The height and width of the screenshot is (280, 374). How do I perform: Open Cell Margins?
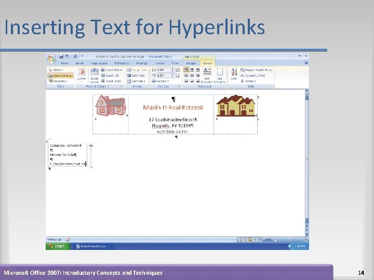point(220,76)
